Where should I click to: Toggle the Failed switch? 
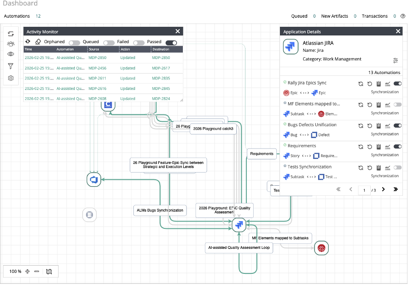pyautogui.click(x=139, y=43)
